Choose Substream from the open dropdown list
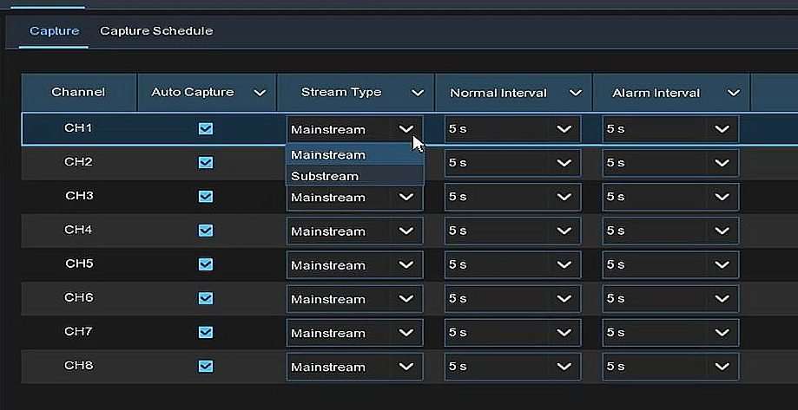 pyautogui.click(x=325, y=176)
